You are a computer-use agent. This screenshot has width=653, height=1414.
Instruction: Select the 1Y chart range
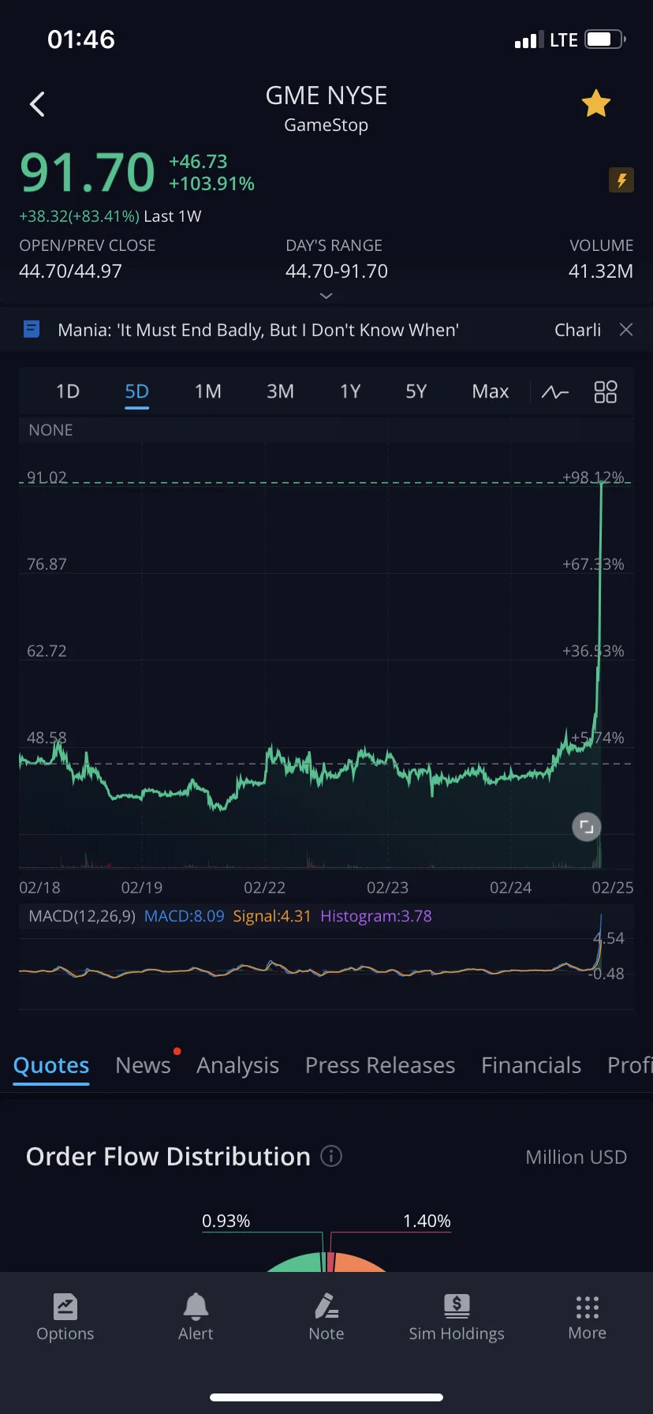click(x=350, y=391)
